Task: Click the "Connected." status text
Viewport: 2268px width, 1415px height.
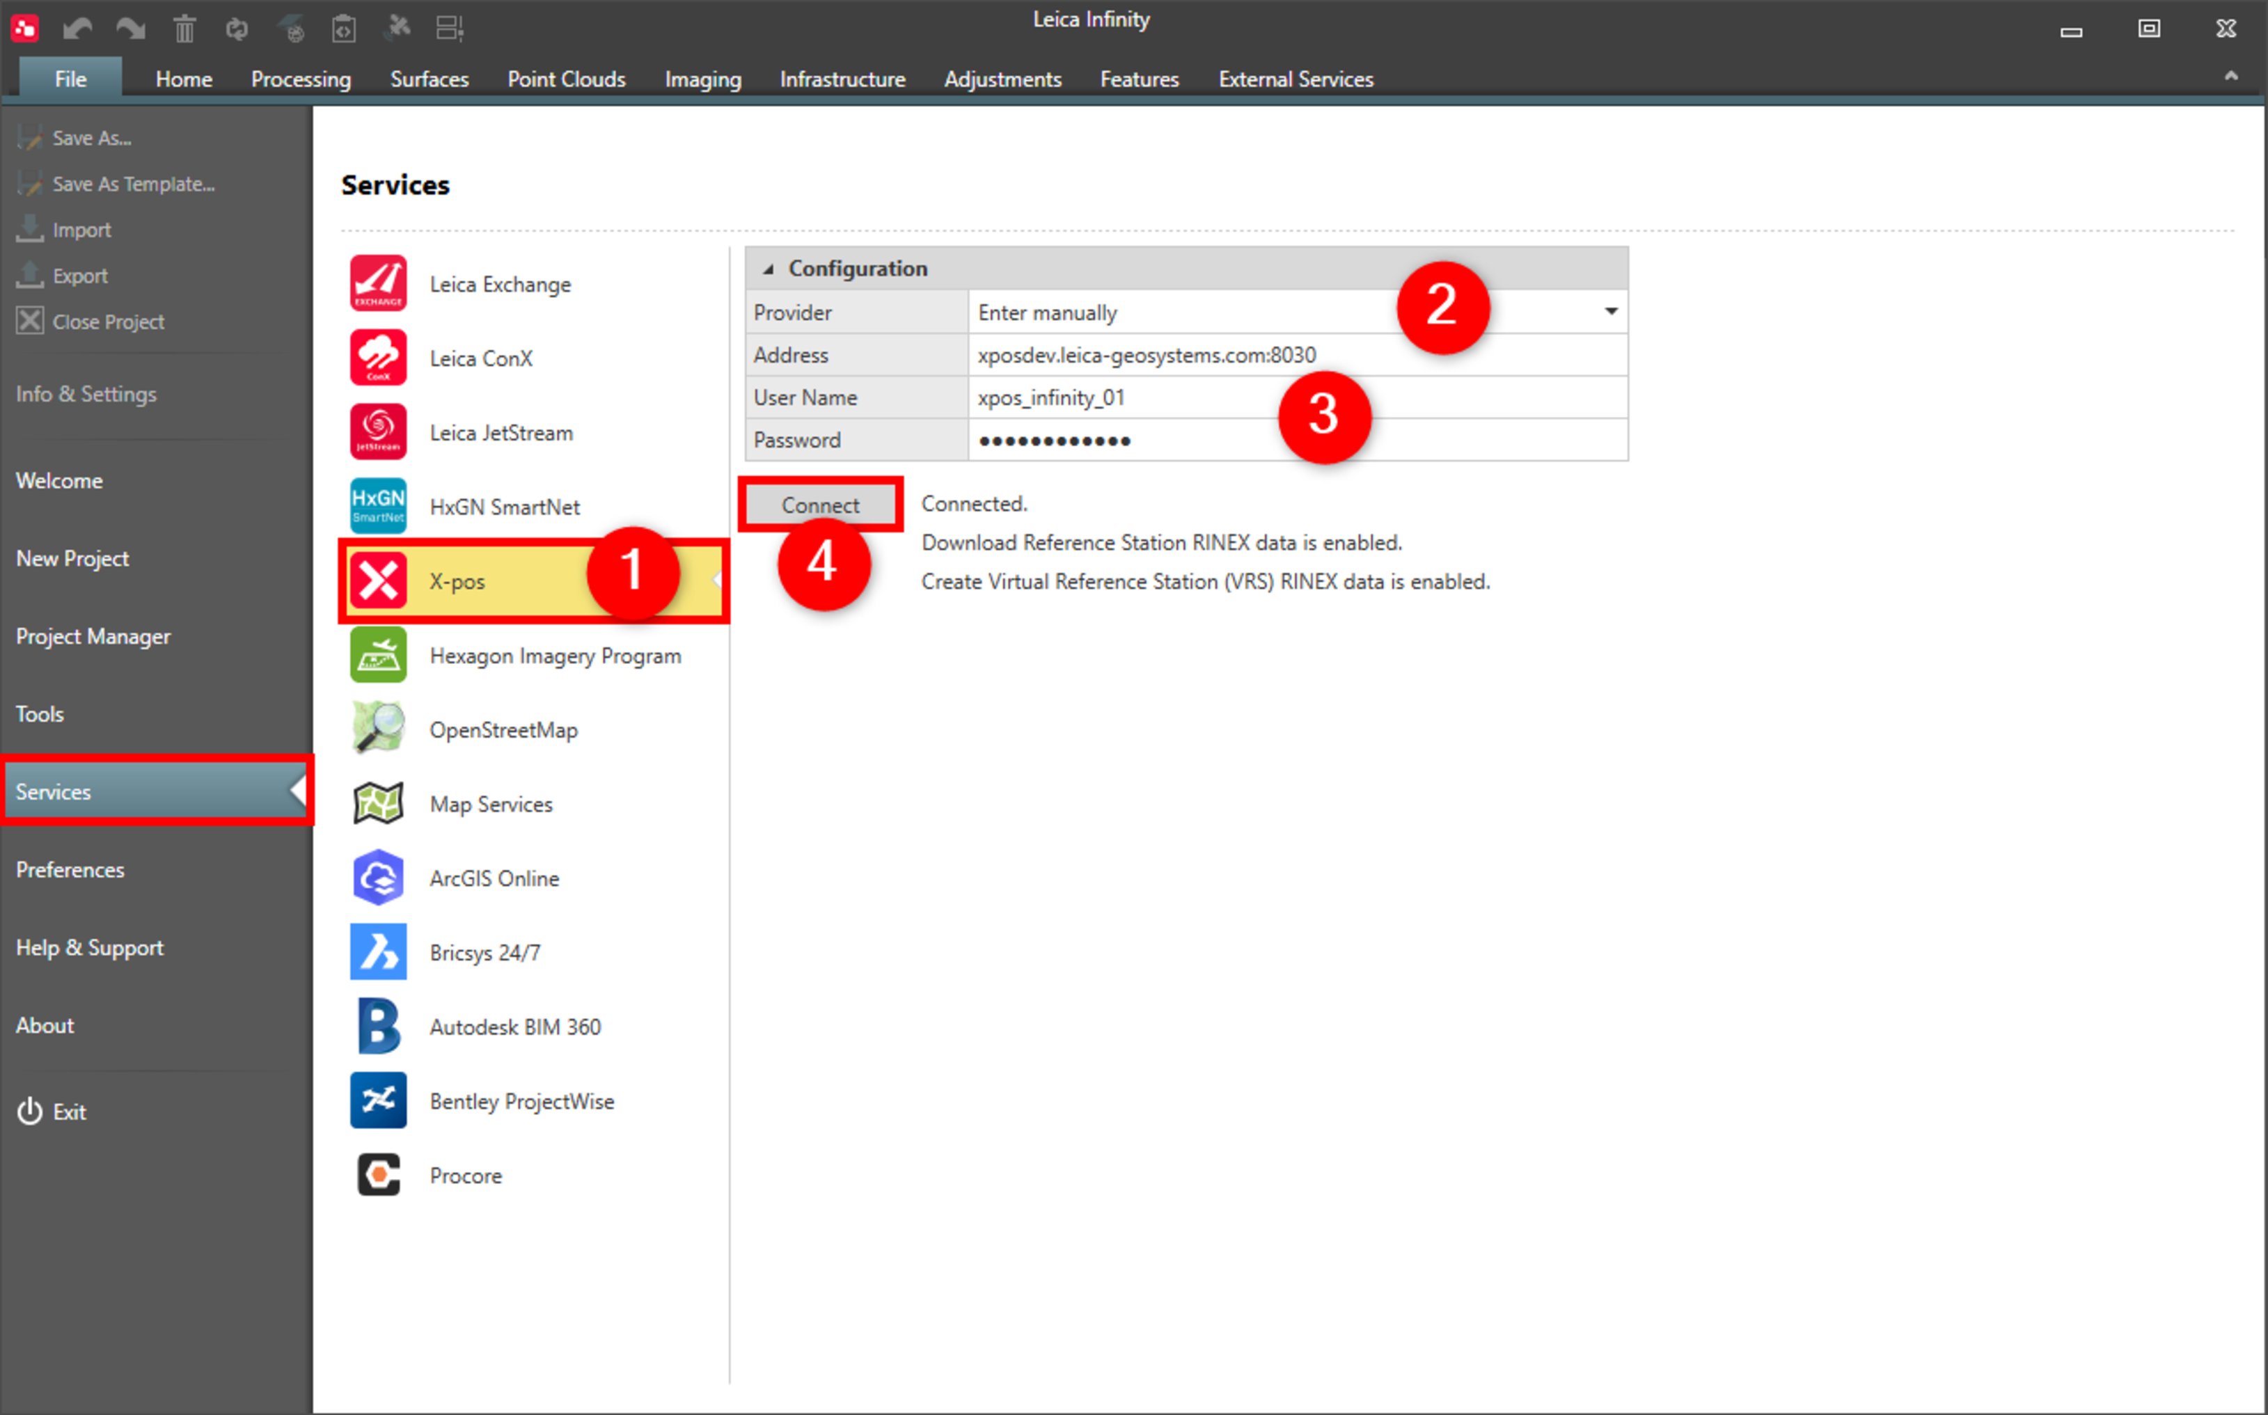Action: [973, 503]
